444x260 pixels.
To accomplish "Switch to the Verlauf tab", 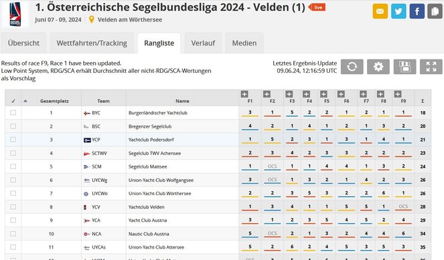I will tap(203, 43).
